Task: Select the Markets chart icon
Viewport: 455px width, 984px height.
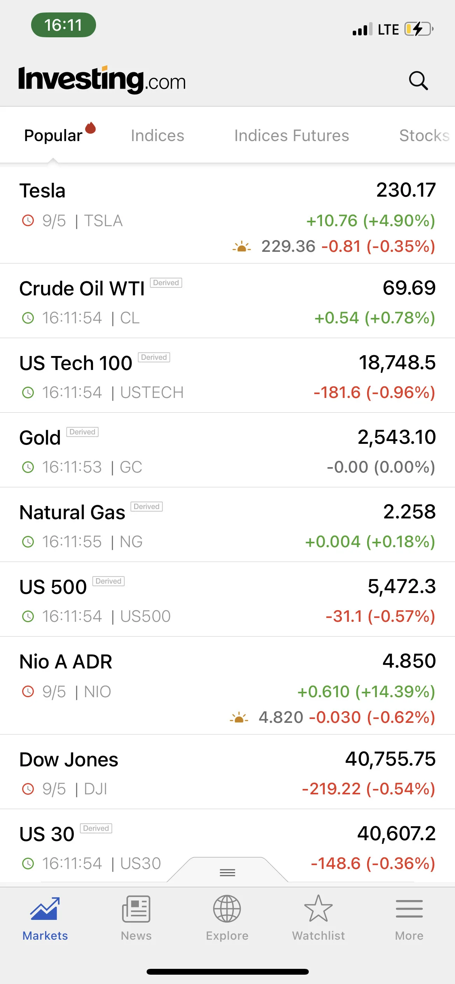Action: tap(45, 909)
